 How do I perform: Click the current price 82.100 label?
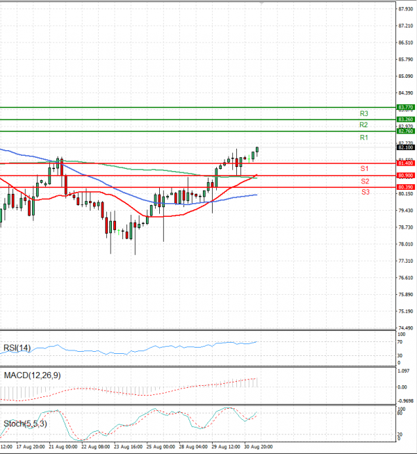pyautogui.click(x=405, y=147)
